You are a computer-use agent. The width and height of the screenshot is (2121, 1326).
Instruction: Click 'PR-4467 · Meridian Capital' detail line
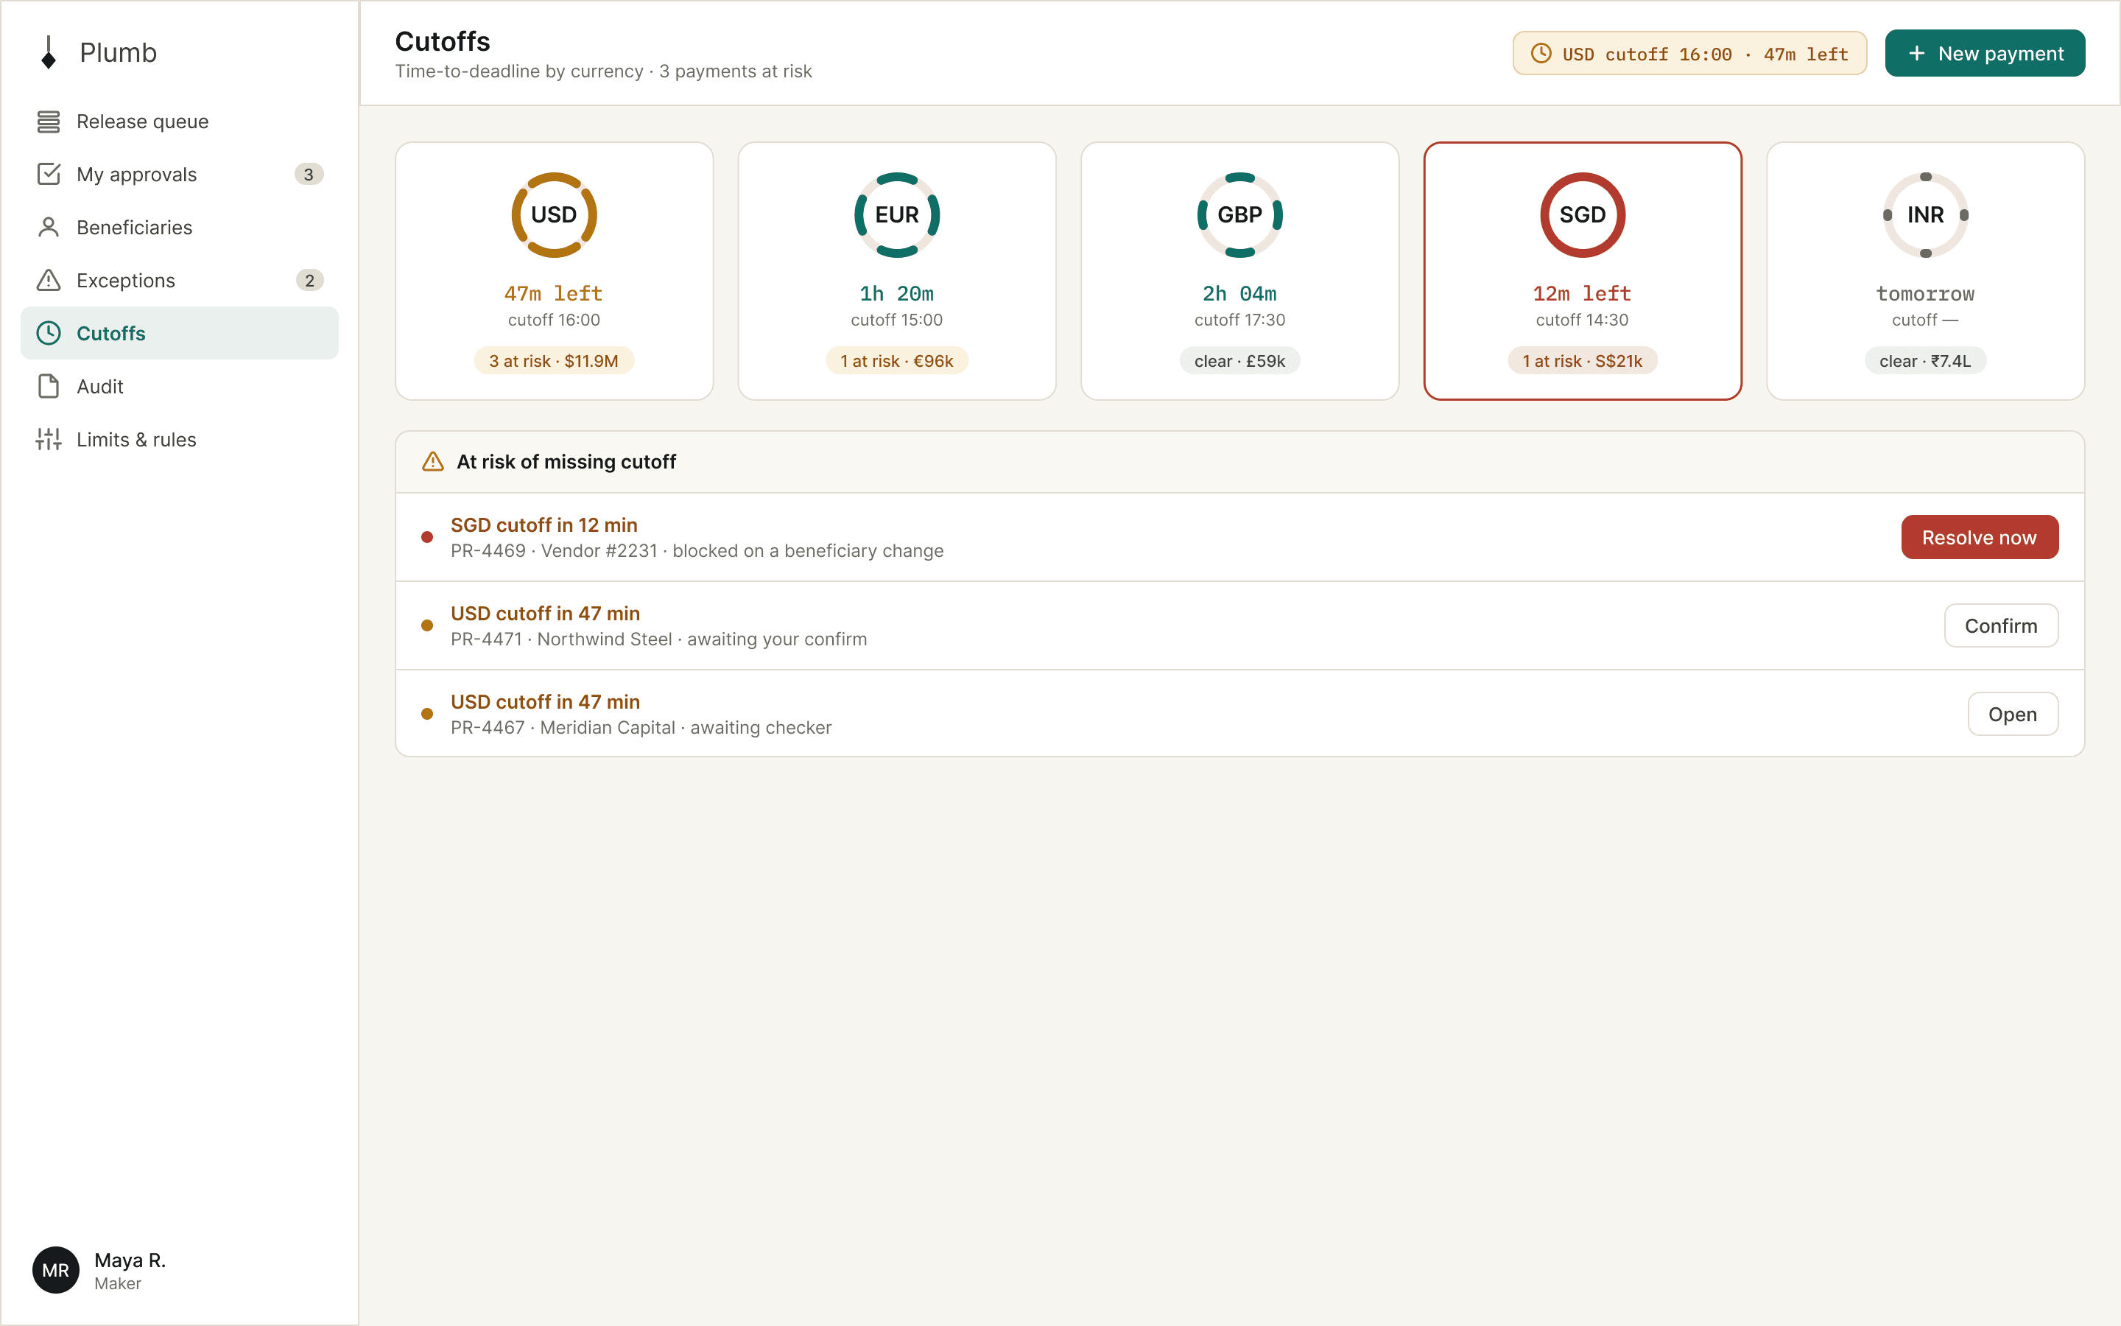coord(641,728)
